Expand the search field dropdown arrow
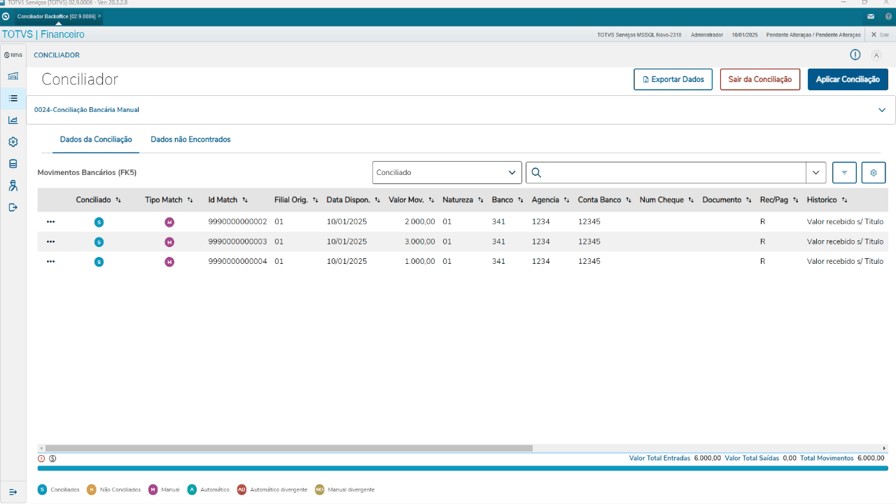Viewport: 896px width, 504px height. (x=816, y=172)
